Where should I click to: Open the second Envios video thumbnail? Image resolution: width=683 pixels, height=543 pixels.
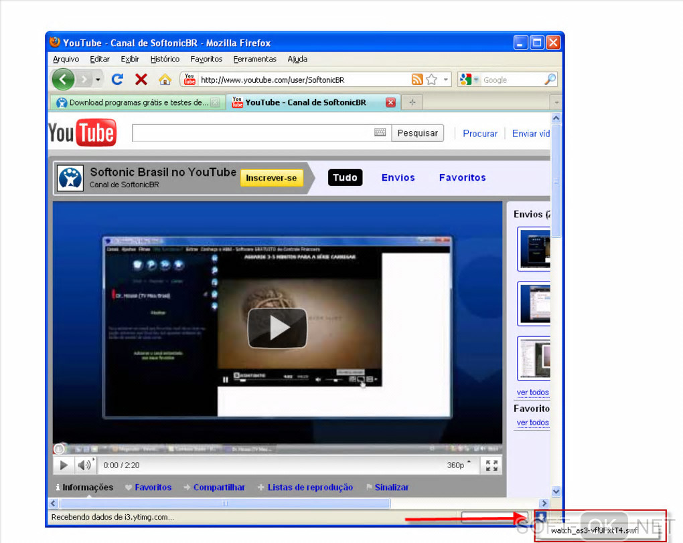[534, 304]
